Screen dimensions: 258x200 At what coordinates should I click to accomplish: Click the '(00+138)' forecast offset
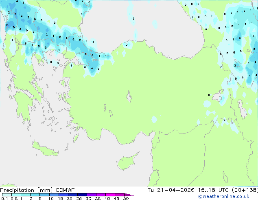245,190
